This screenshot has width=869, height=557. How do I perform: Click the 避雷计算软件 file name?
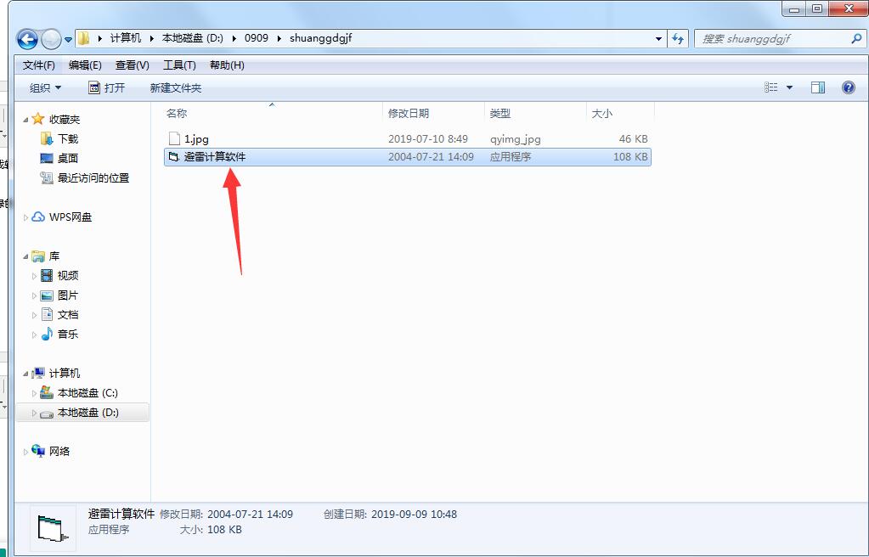coord(215,157)
